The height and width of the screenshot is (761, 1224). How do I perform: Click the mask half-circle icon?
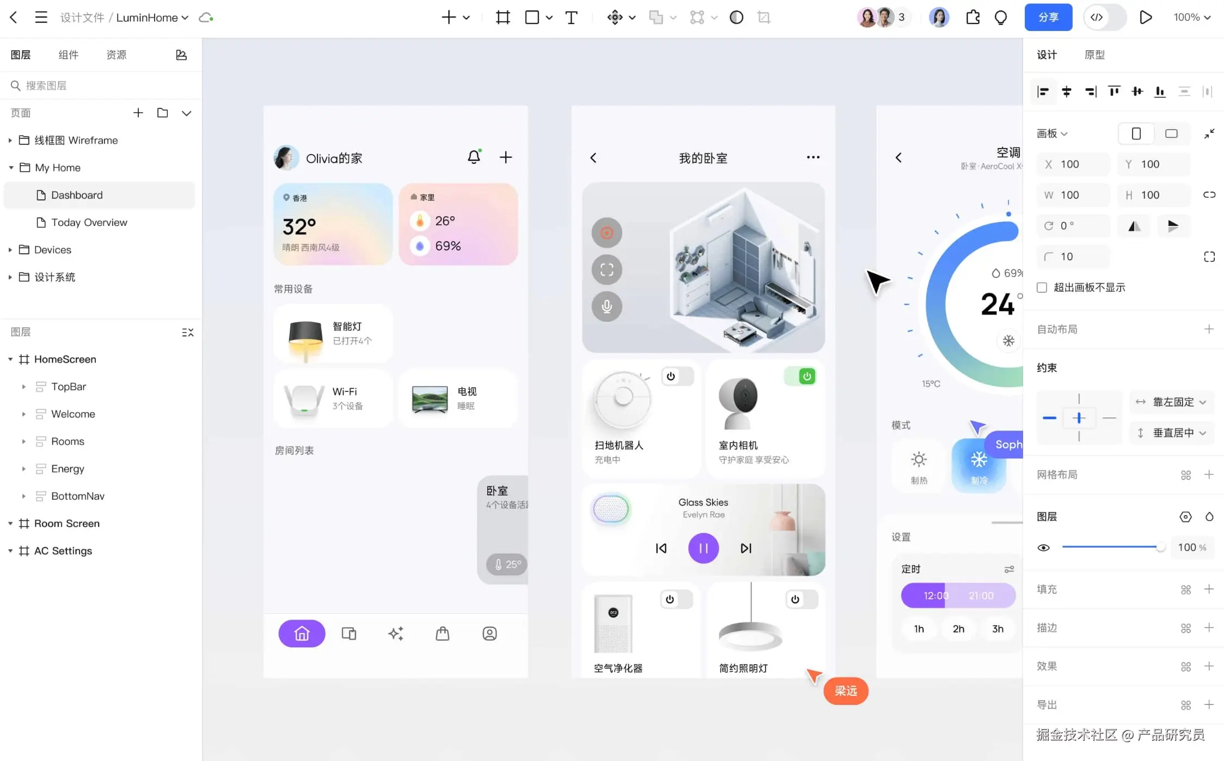[x=736, y=17]
